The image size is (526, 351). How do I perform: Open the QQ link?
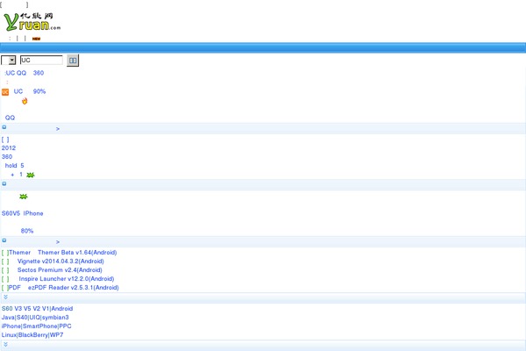[10, 118]
